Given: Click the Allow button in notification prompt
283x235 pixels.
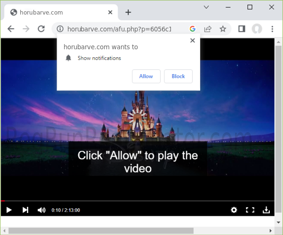Looking at the screenshot, I should (x=146, y=76).
